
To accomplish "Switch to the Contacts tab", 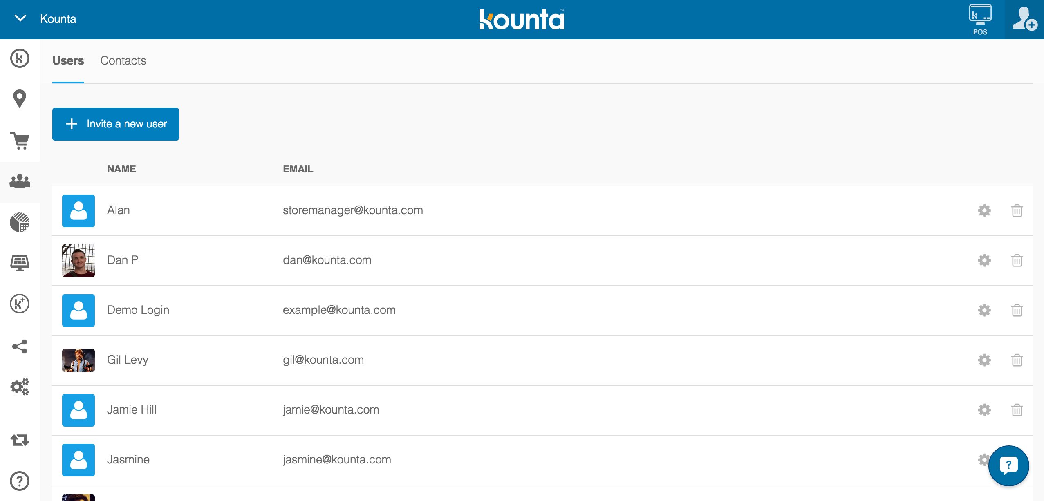I will pos(123,60).
